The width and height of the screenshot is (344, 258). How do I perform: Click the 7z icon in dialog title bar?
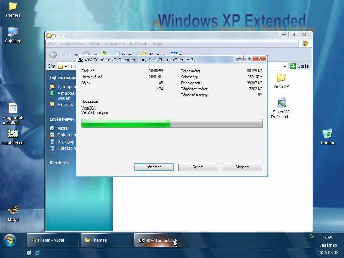click(x=81, y=60)
